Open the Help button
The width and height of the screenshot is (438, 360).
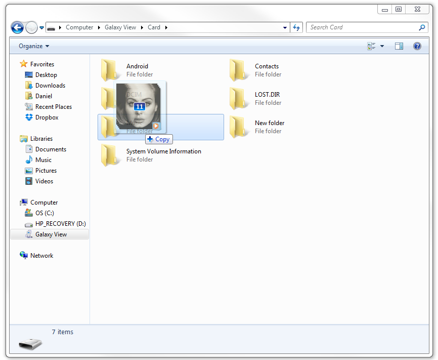coord(417,46)
